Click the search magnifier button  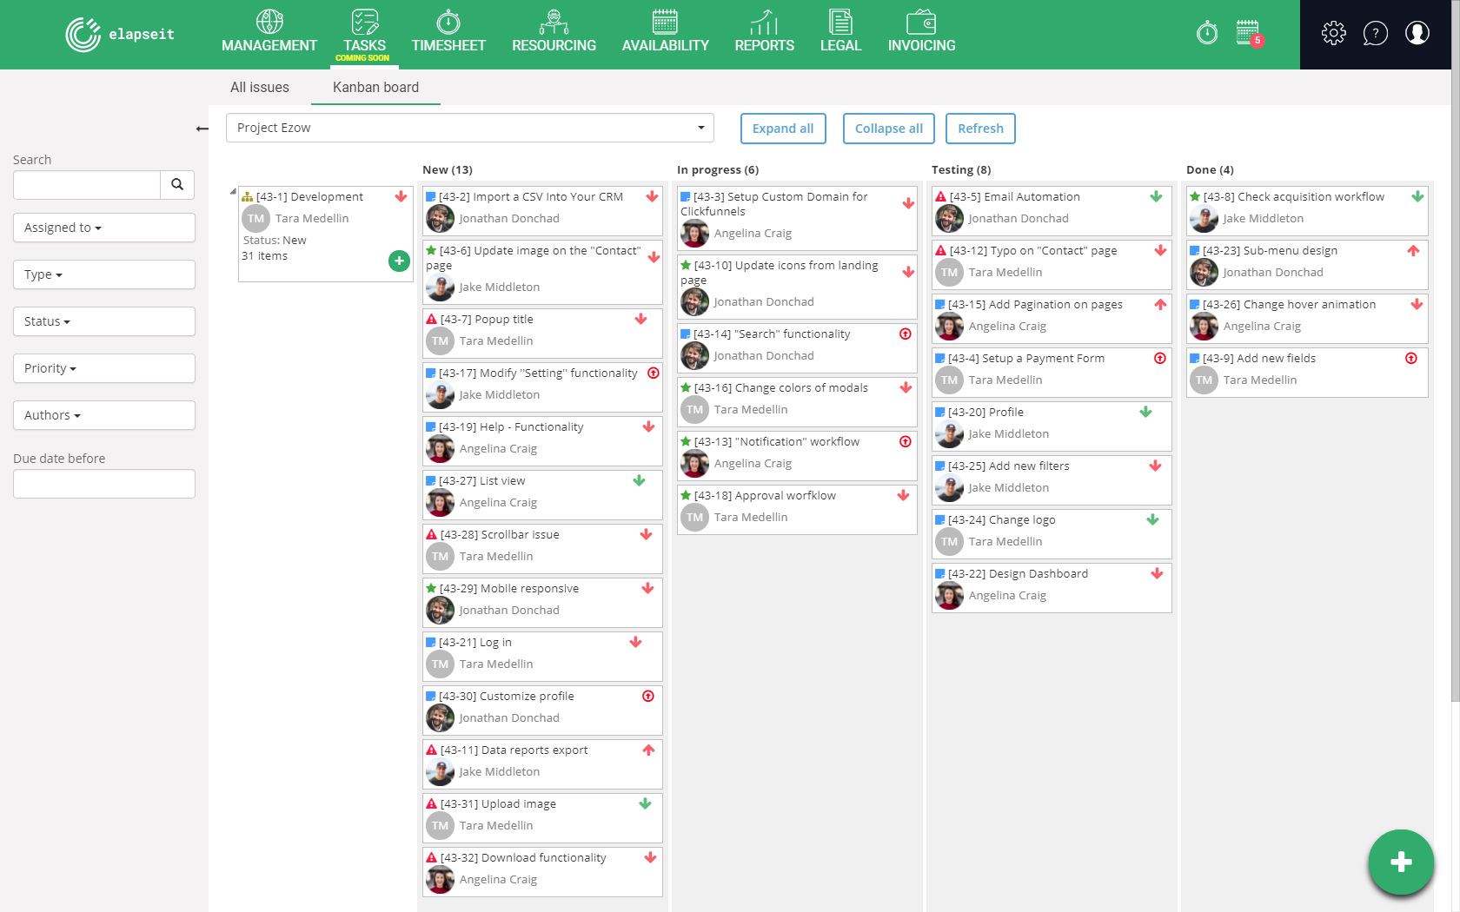(x=177, y=184)
